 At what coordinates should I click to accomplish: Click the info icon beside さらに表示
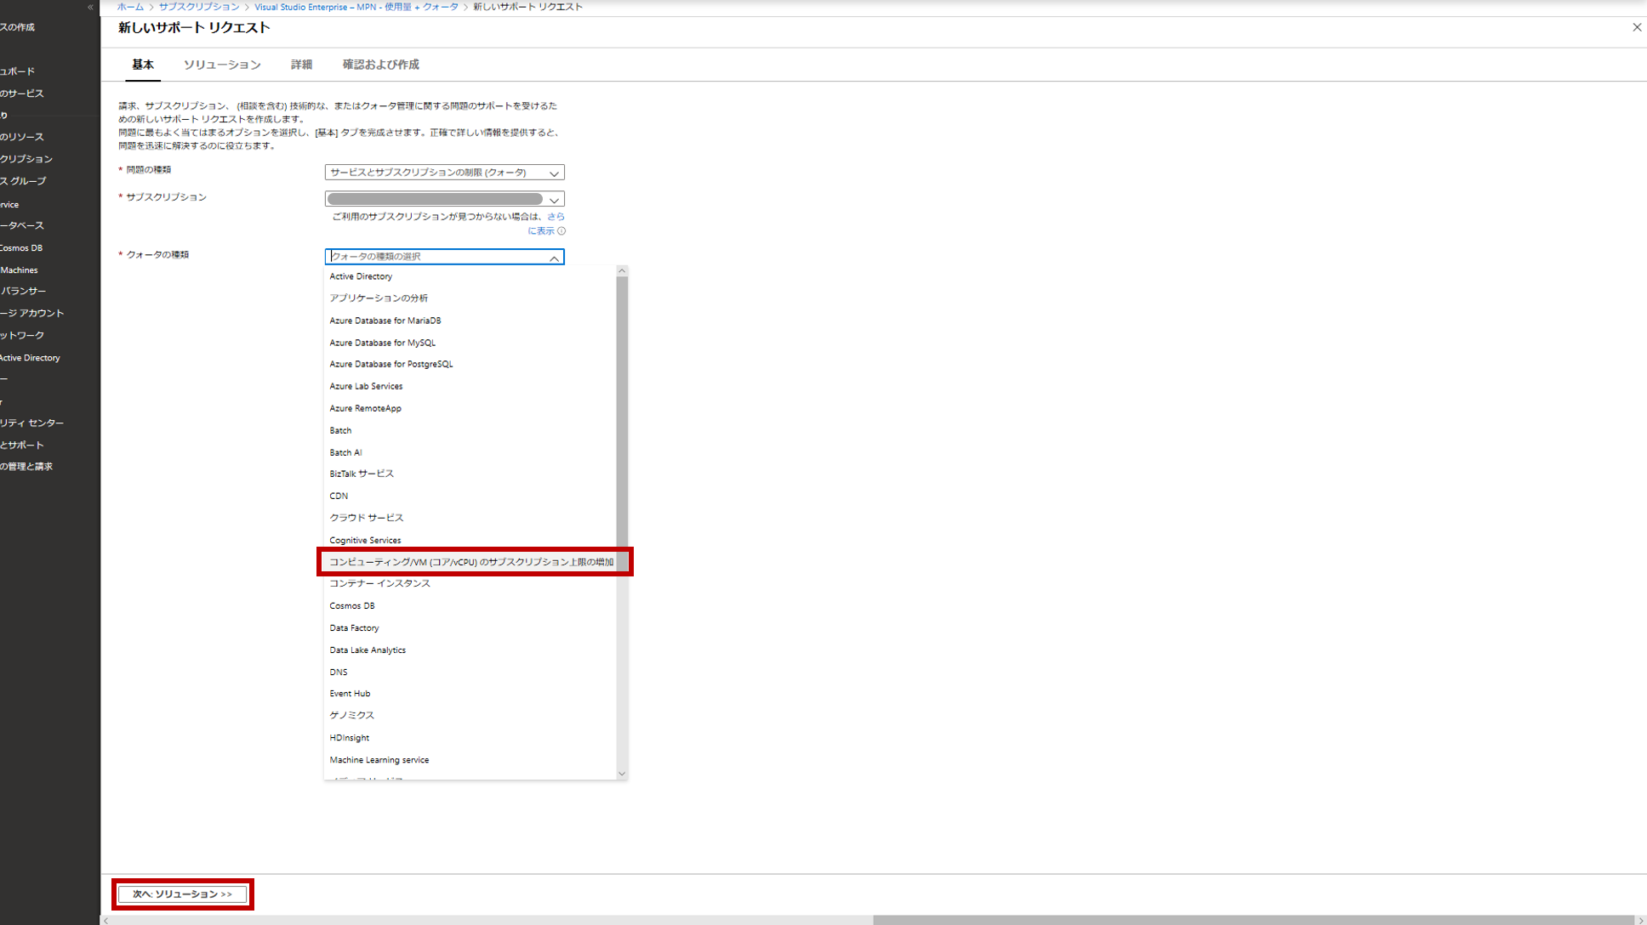(x=561, y=231)
